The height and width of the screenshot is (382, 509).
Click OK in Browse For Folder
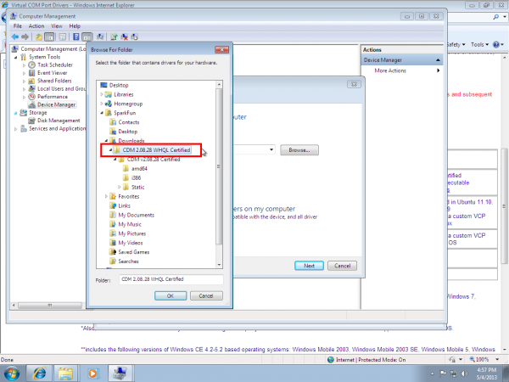click(171, 296)
